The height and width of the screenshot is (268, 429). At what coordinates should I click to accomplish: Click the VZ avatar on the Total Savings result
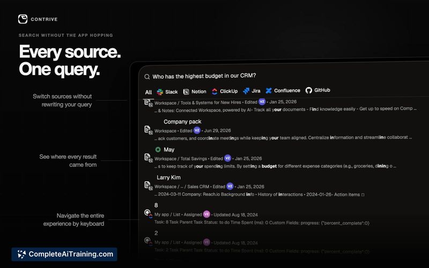[227, 158]
